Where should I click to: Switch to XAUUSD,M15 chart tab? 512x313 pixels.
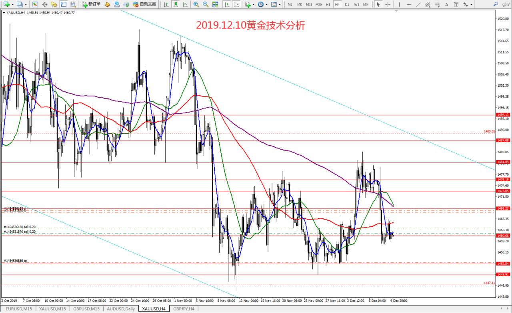click(52, 309)
